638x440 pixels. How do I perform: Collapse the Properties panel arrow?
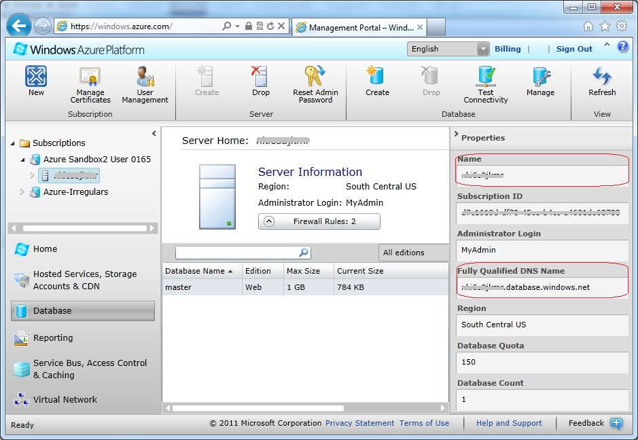[456, 134]
